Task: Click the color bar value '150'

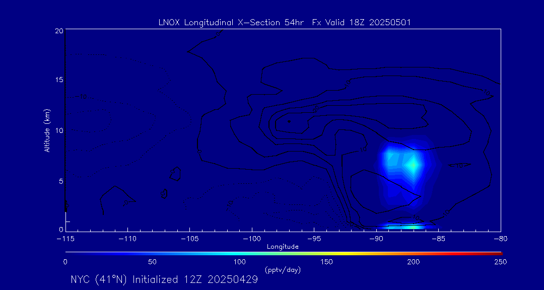Action: coord(327,262)
